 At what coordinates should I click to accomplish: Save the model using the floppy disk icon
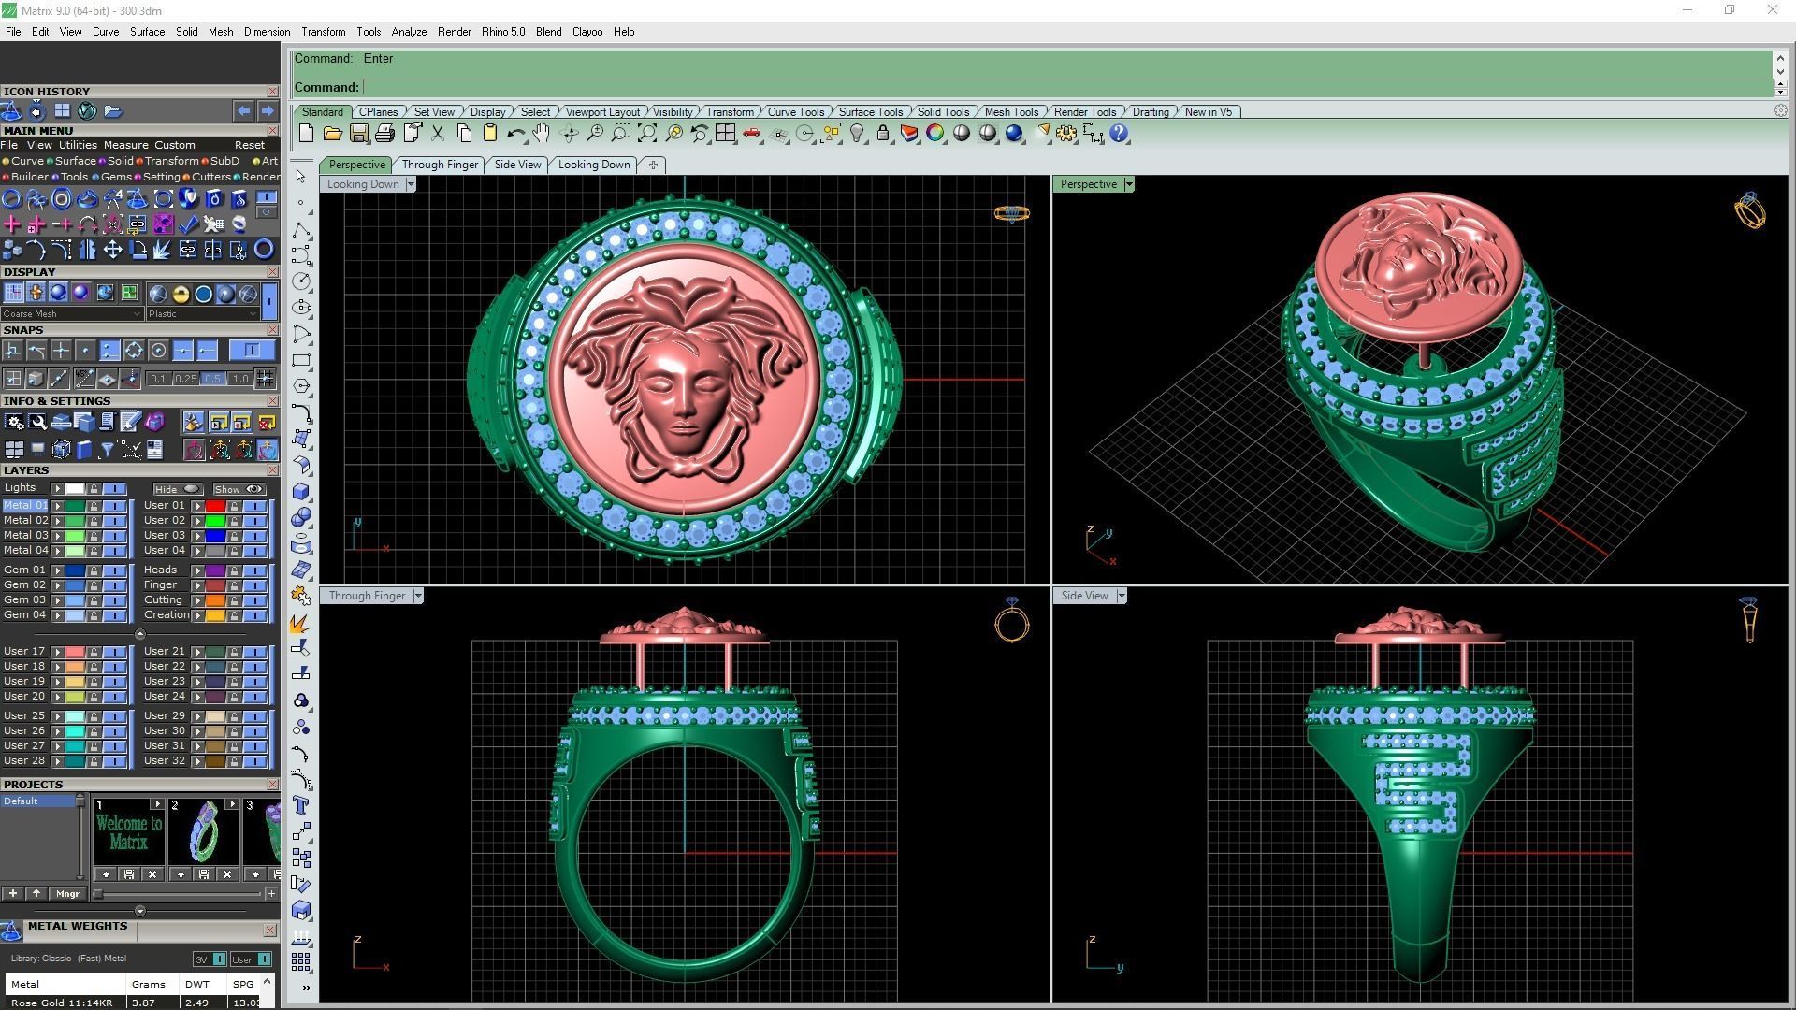click(x=358, y=134)
